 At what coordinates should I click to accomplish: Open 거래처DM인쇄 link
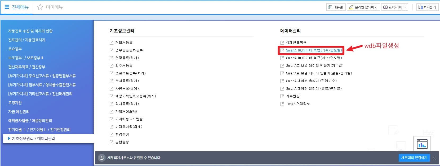tap(126, 111)
